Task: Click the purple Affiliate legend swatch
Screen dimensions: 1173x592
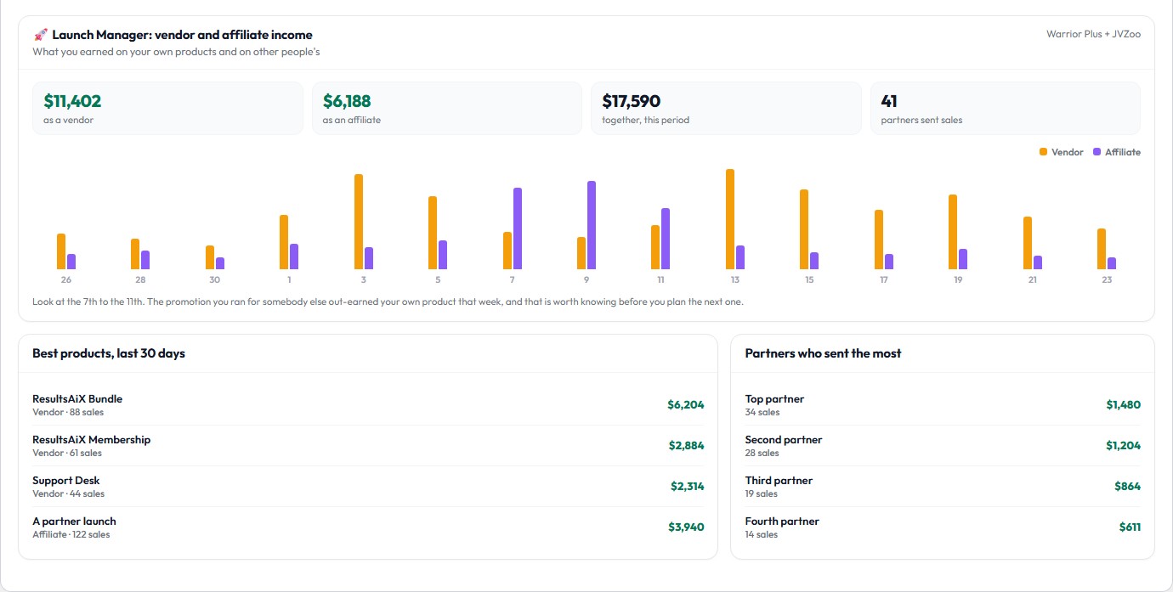Action: [1096, 152]
